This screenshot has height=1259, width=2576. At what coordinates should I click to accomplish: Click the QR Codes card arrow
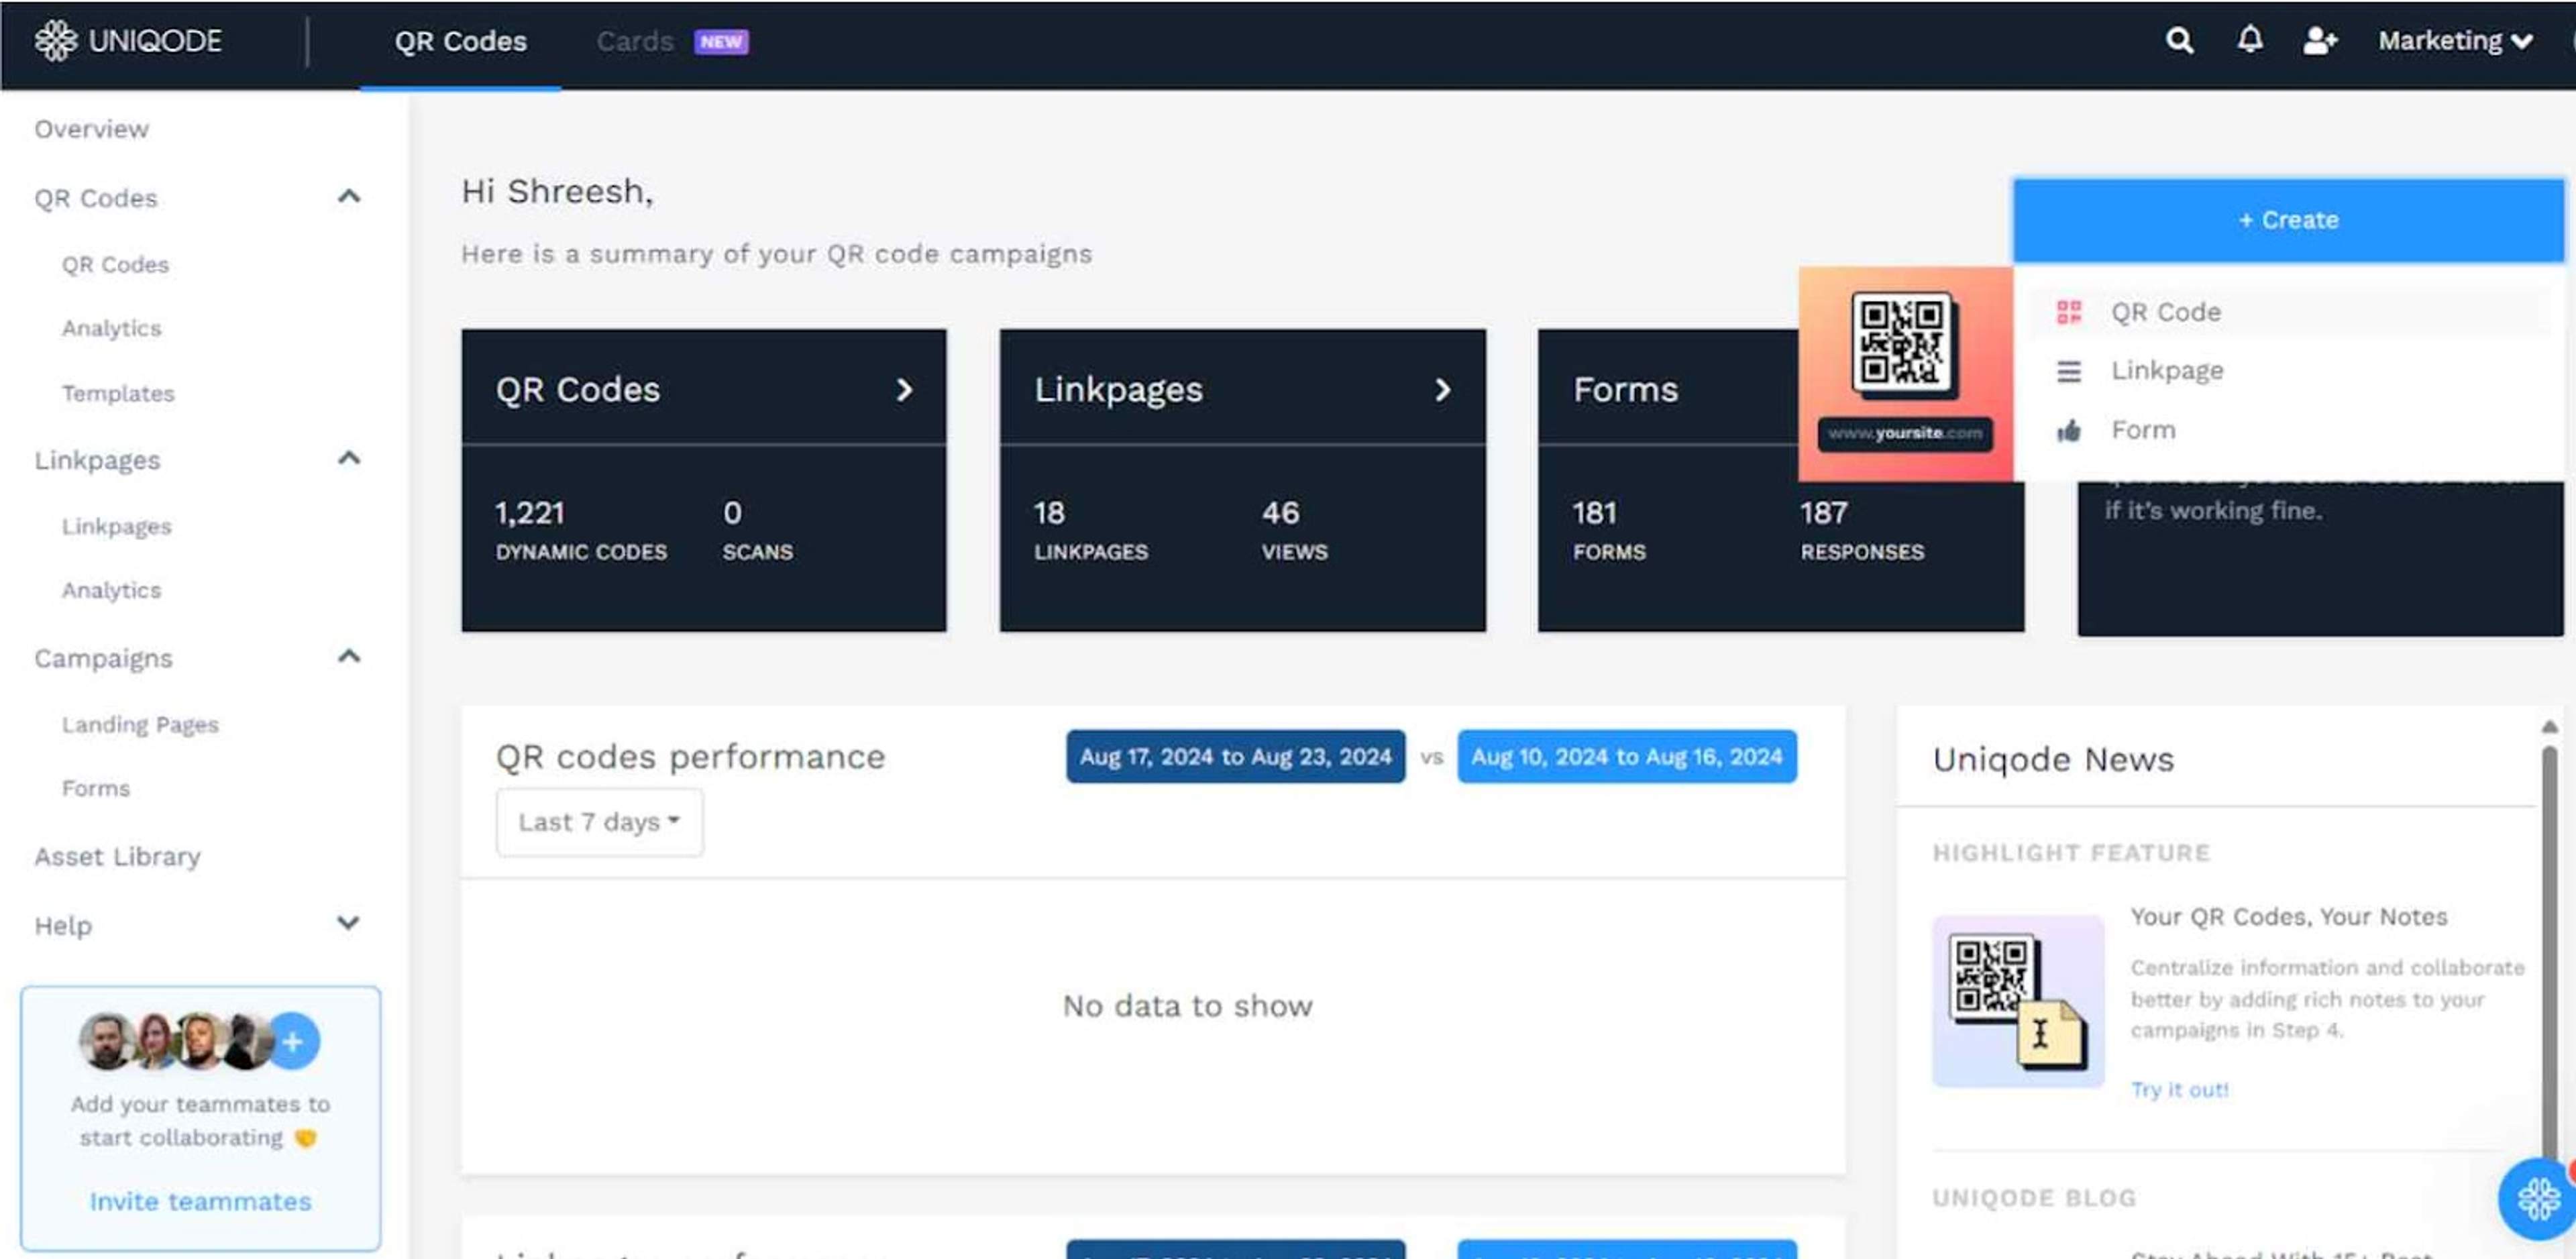tap(904, 390)
